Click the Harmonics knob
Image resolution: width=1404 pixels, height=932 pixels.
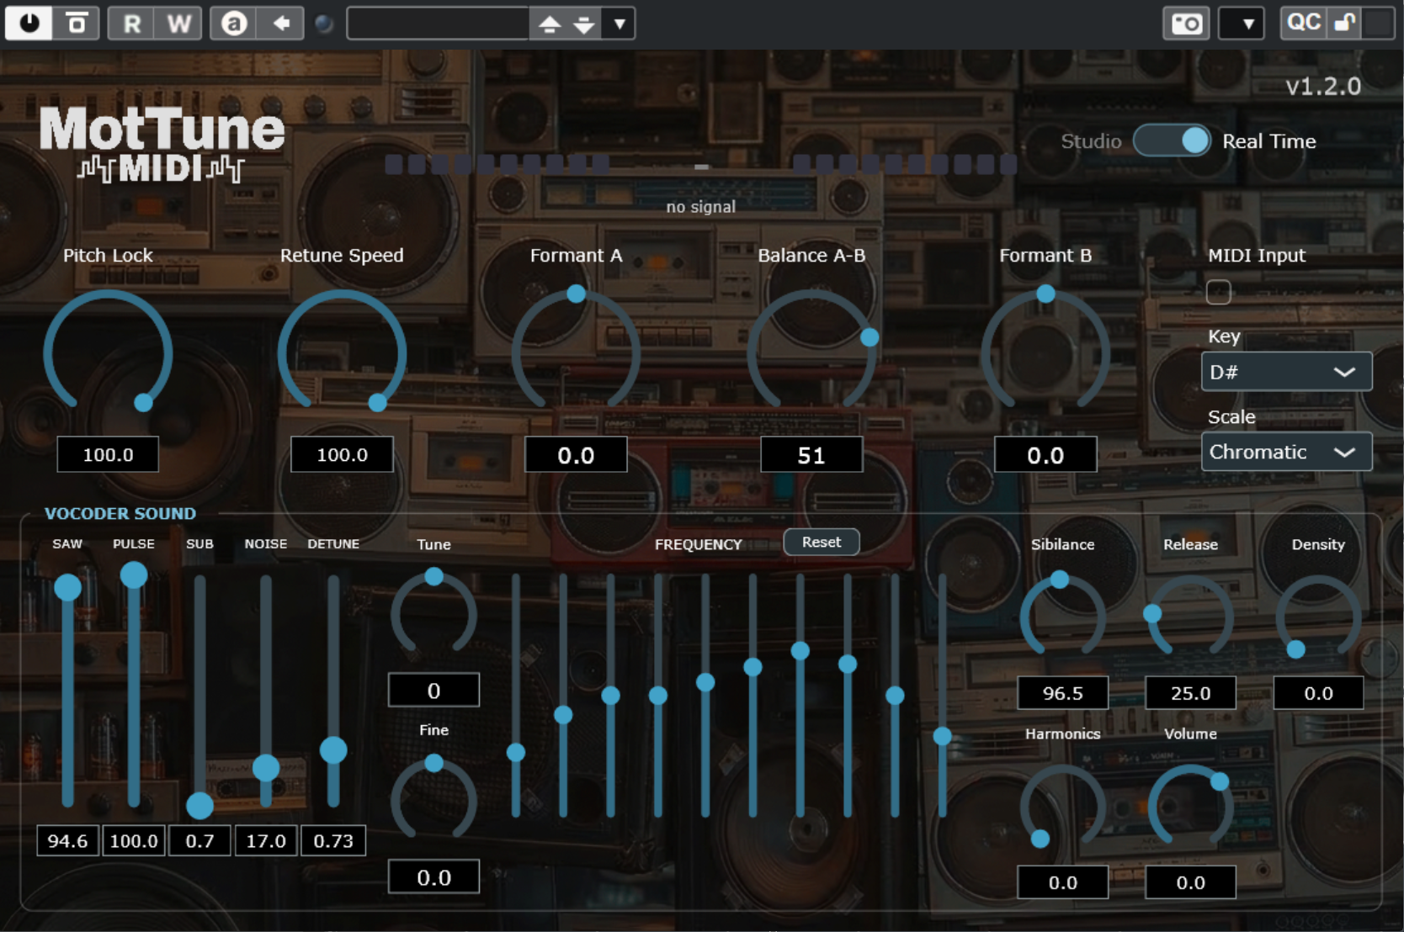(1062, 806)
